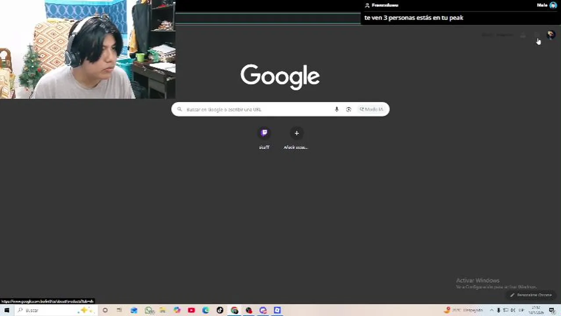The width and height of the screenshot is (561, 316).
Task: Click the Gmail link in Google header
Action: pos(487,35)
